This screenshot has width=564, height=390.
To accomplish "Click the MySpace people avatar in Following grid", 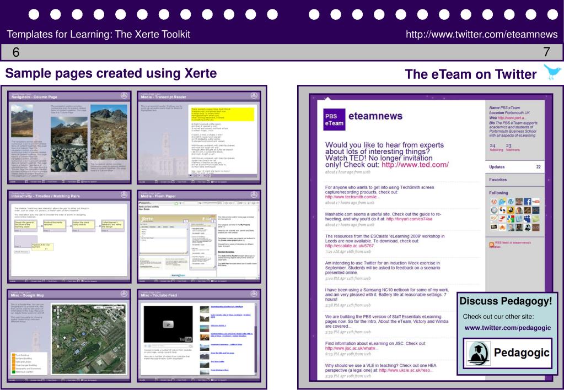I will 527,219.
